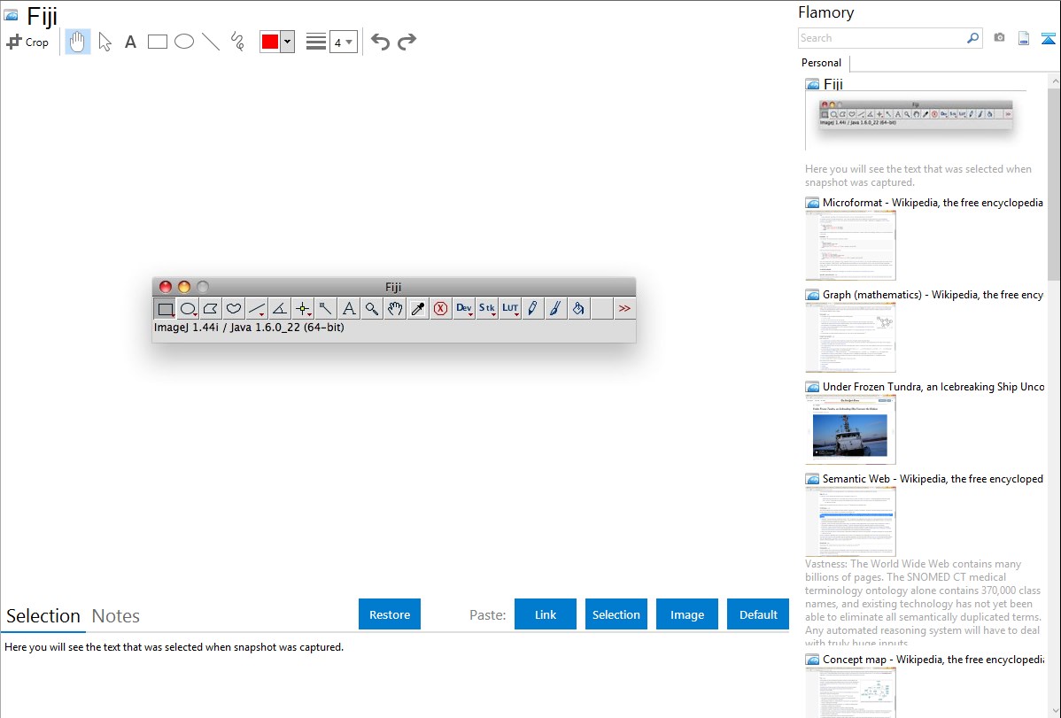Click the sidebar vertical scrollbar
1061x718 pixels.
[x=1054, y=184]
